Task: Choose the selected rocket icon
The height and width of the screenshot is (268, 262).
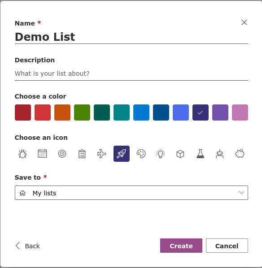Action: (x=122, y=154)
